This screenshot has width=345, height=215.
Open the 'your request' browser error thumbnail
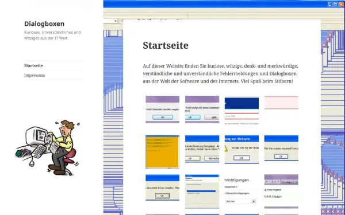pyautogui.click(x=281, y=191)
